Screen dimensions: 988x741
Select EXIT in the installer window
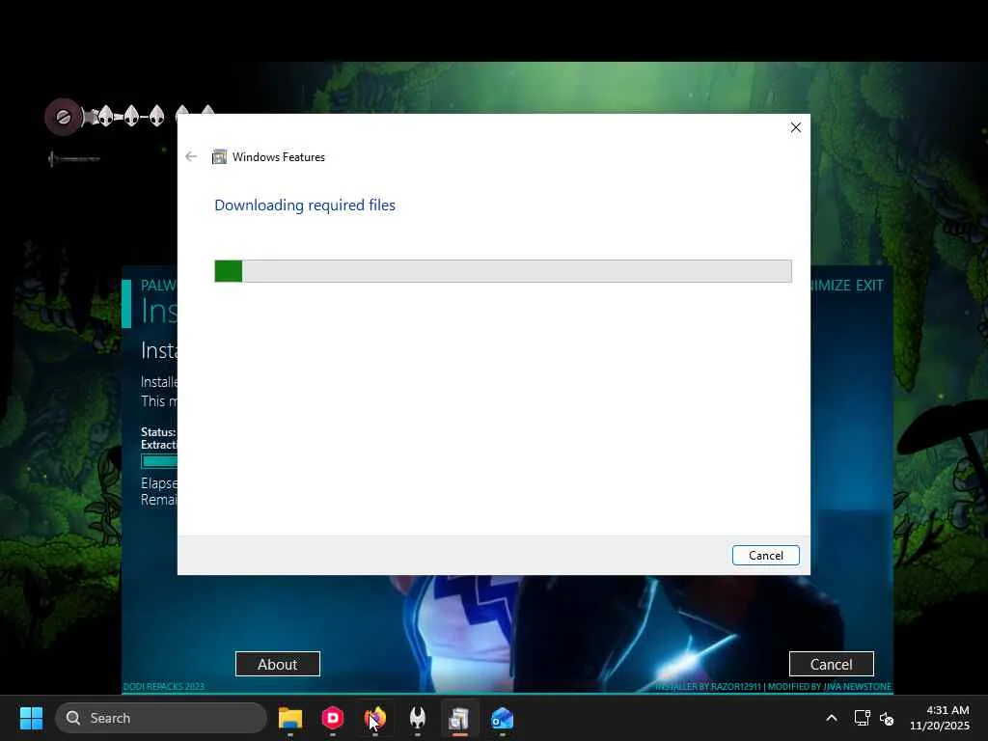pos(869,286)
